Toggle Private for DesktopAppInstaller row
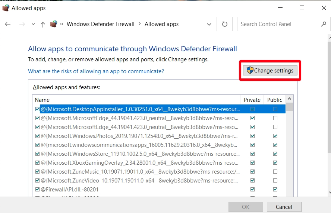331x213 pixels. click(252, 109)
